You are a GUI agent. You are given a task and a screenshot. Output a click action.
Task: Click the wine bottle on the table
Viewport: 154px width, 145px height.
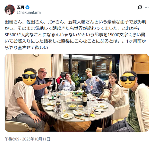tap(85, 98)
